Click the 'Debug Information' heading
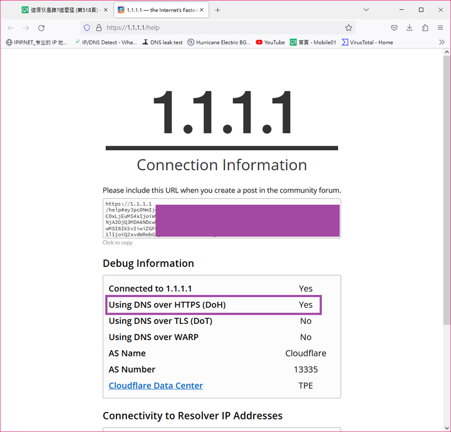The height and width of the screenshot is (432, 451). pos(148,263)
